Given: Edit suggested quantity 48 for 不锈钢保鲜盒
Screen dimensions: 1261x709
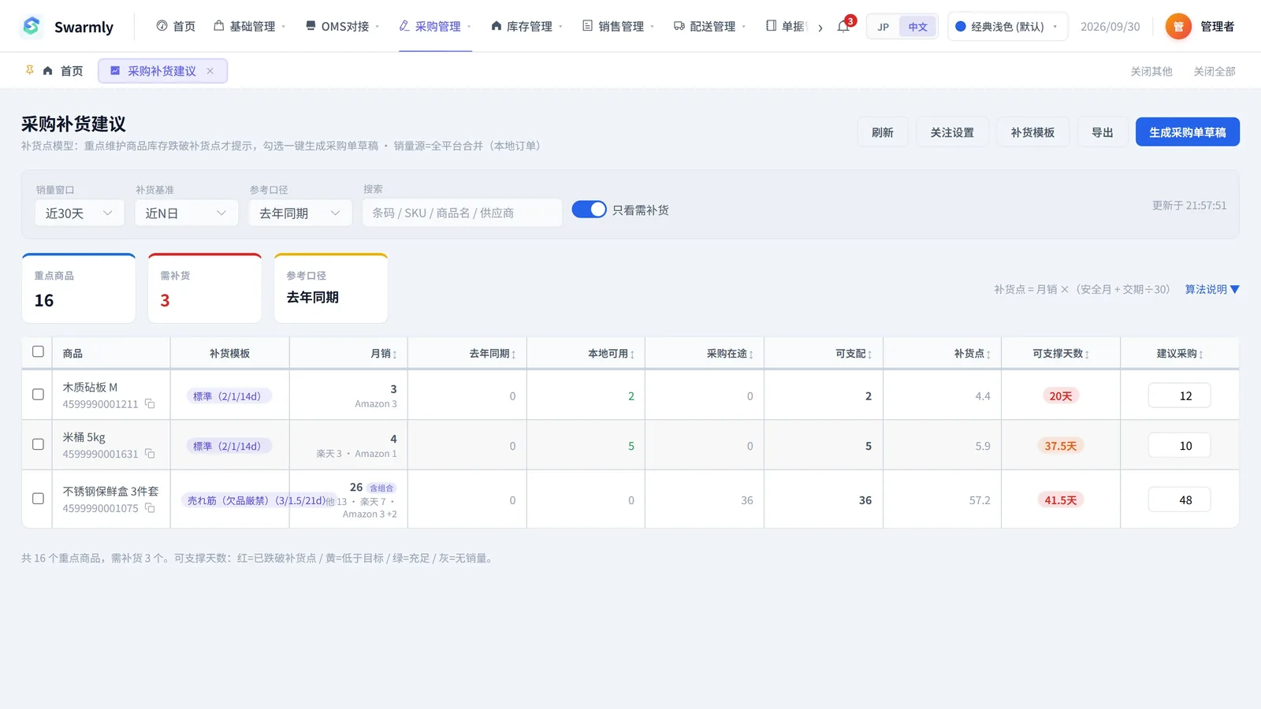Looking at the screenshot, I should point(1179,499).
